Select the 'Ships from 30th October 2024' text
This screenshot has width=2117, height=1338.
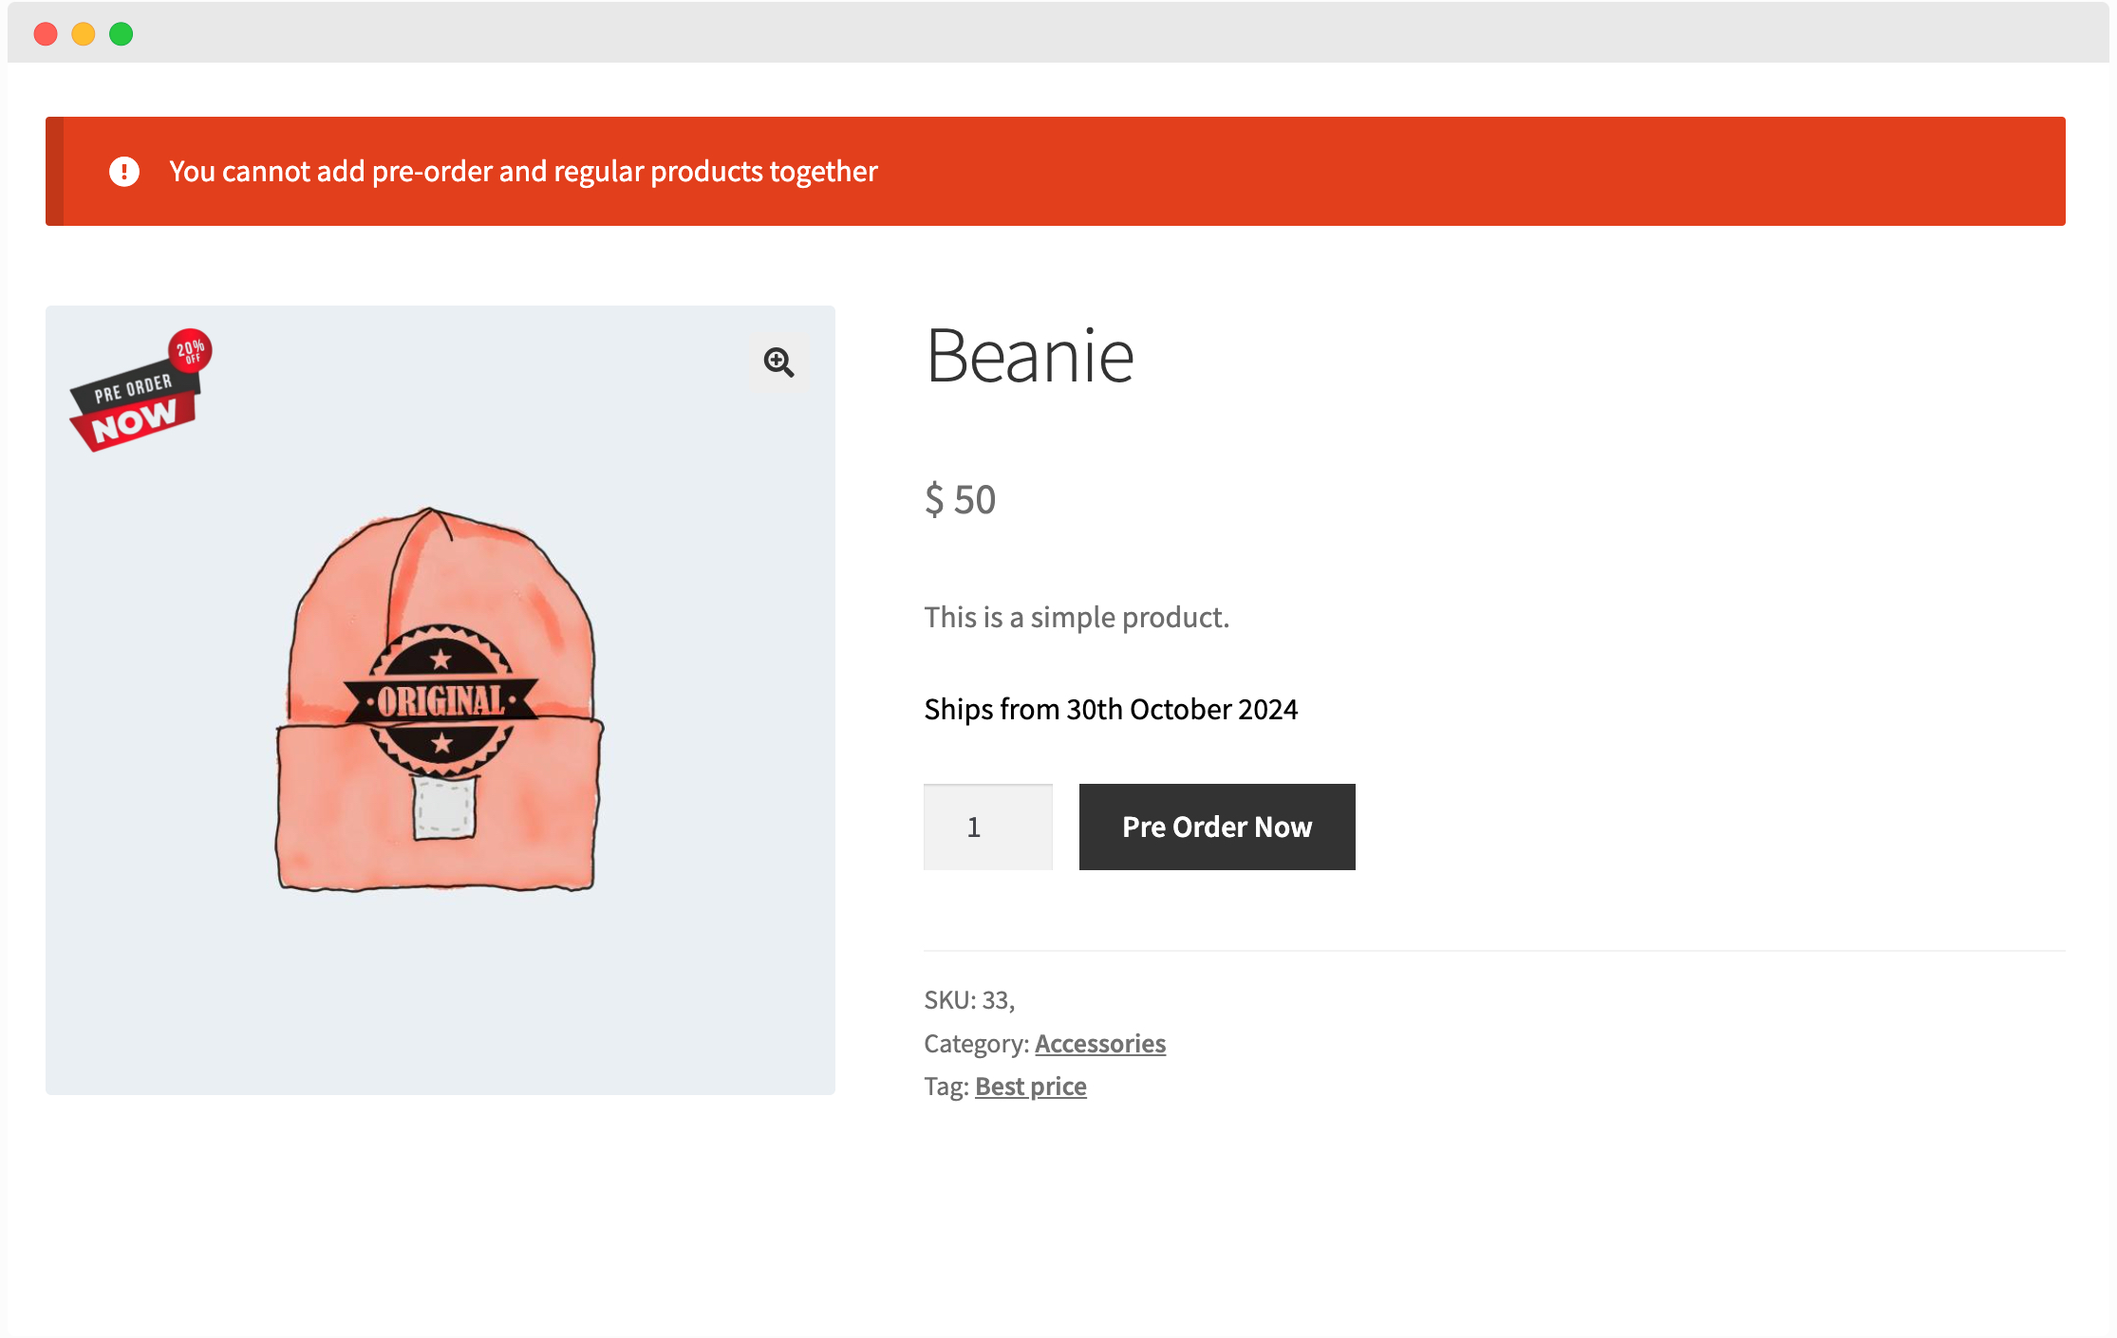click(x=1111, y=709)
